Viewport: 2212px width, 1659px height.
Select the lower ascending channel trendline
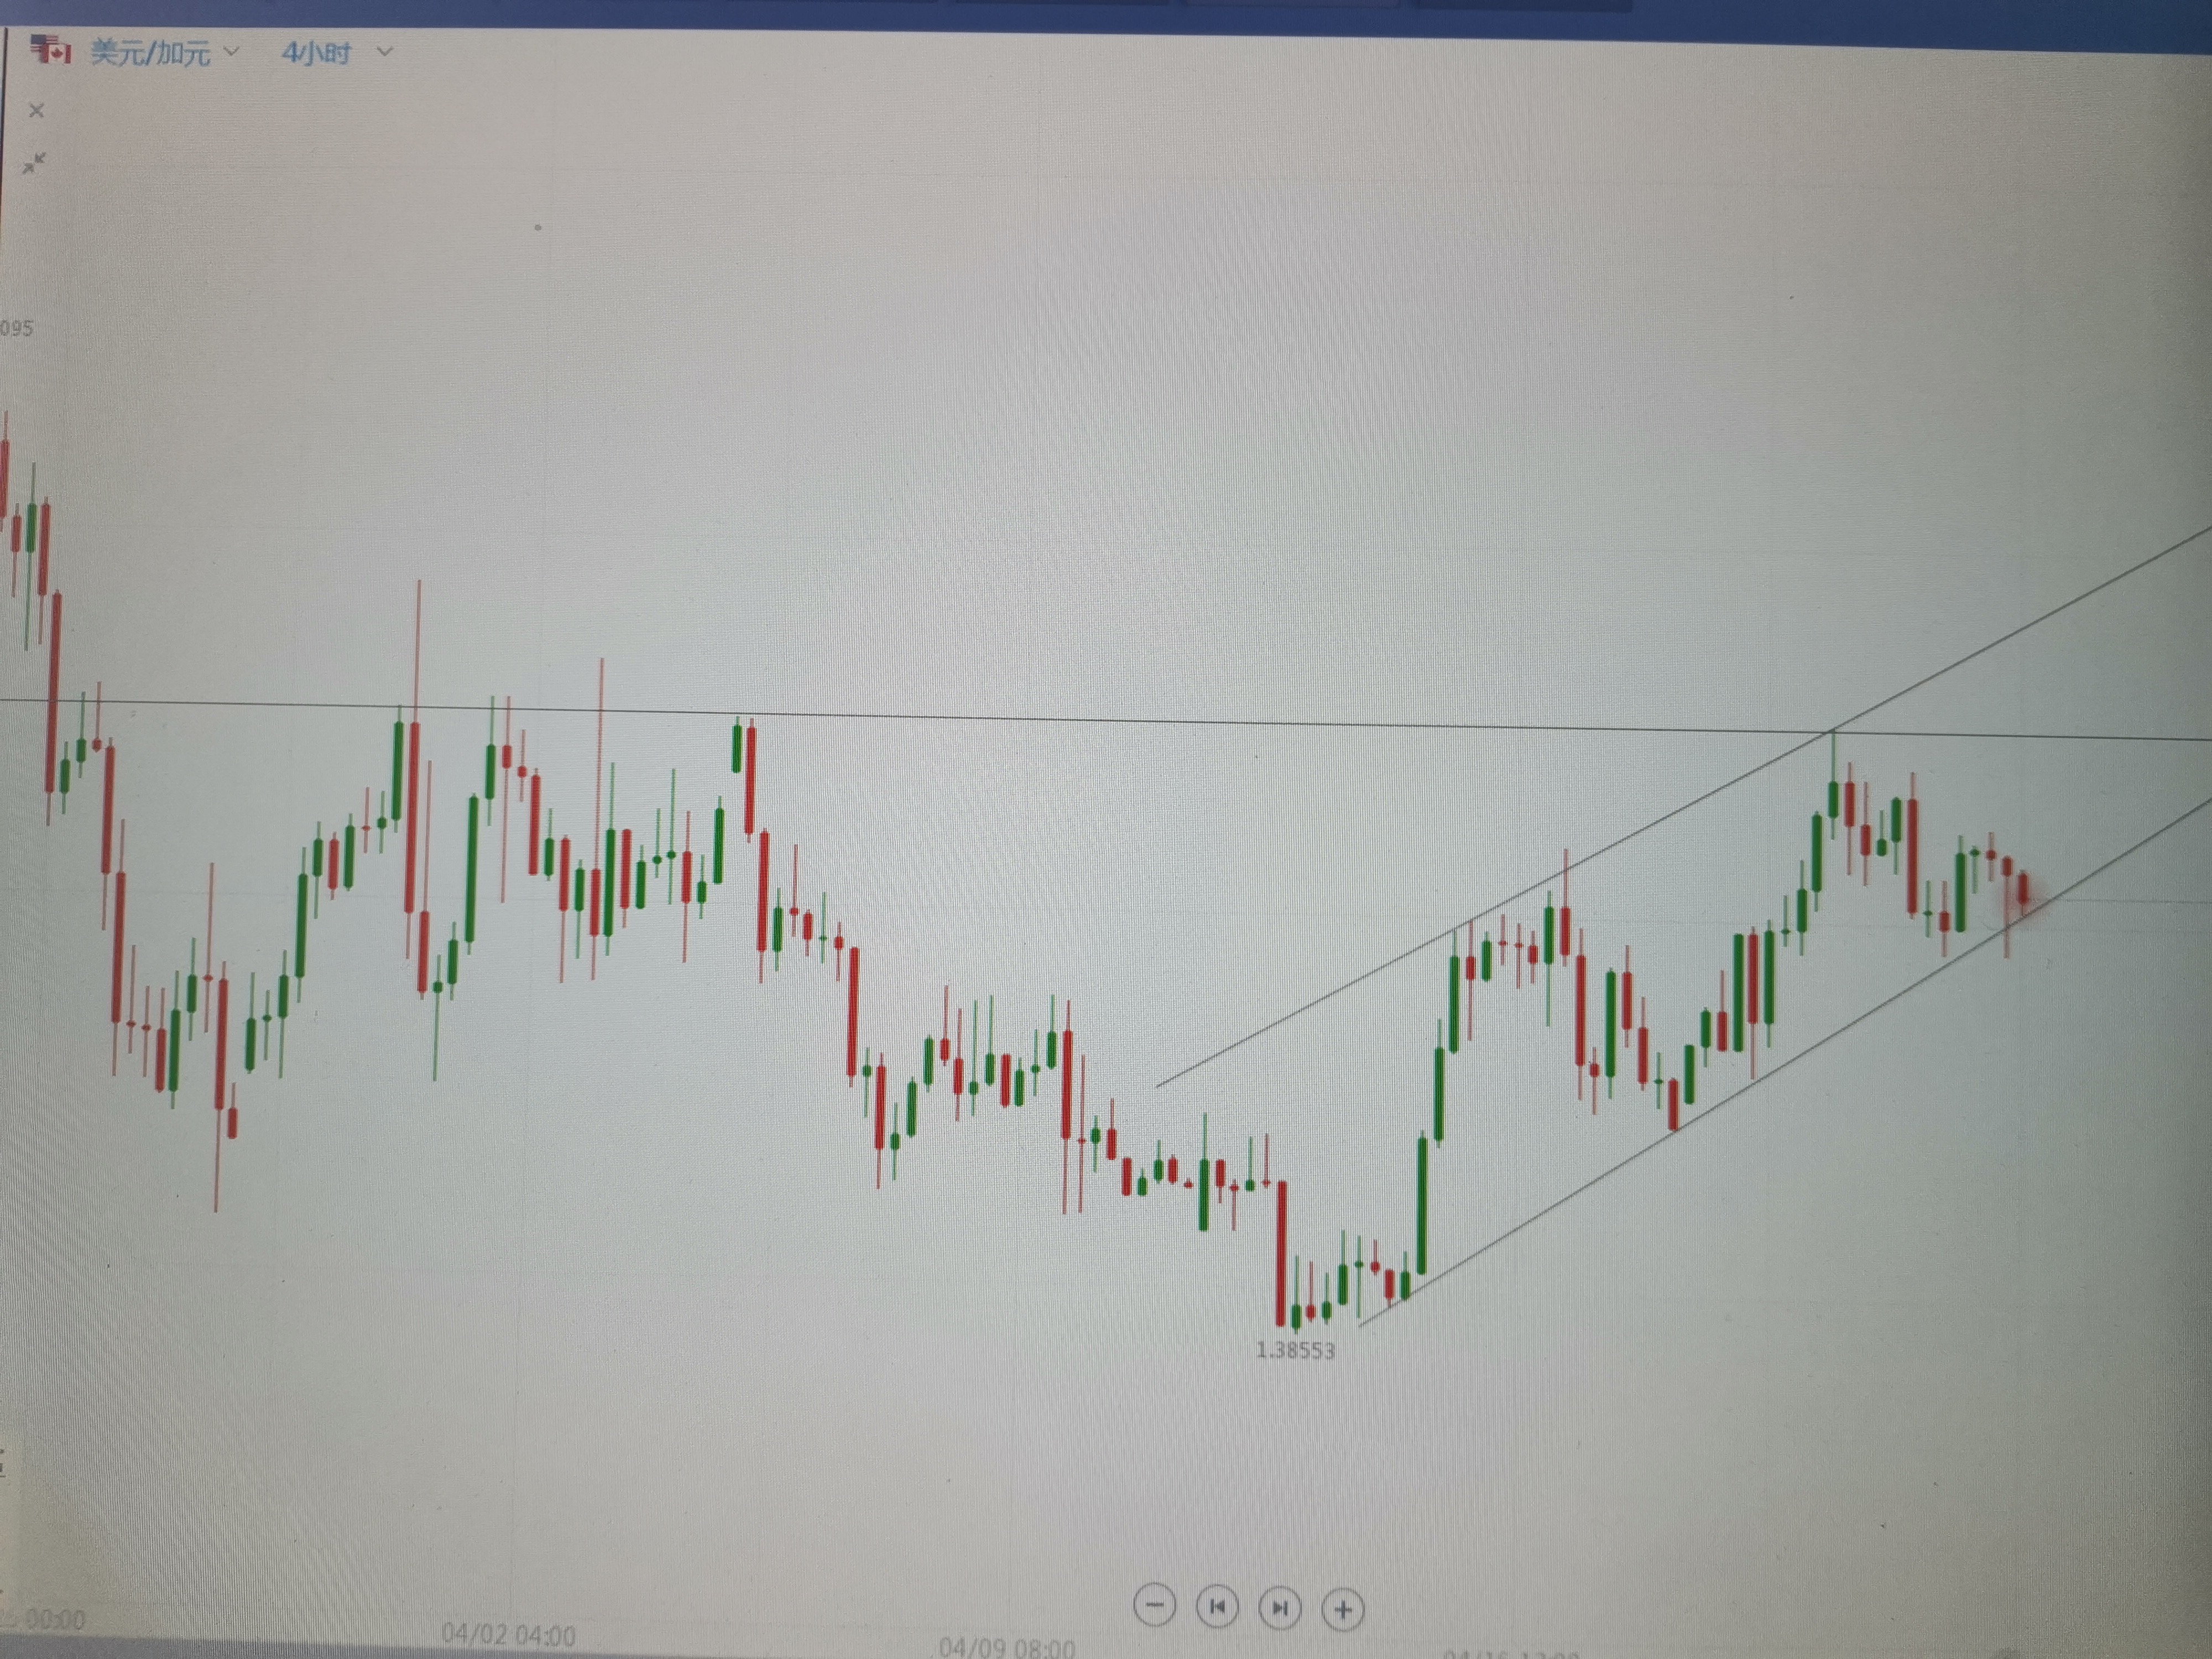[x=1787, y=1063]
